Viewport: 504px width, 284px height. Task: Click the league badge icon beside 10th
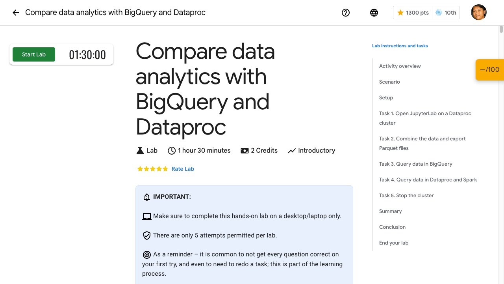click(439, 13)
